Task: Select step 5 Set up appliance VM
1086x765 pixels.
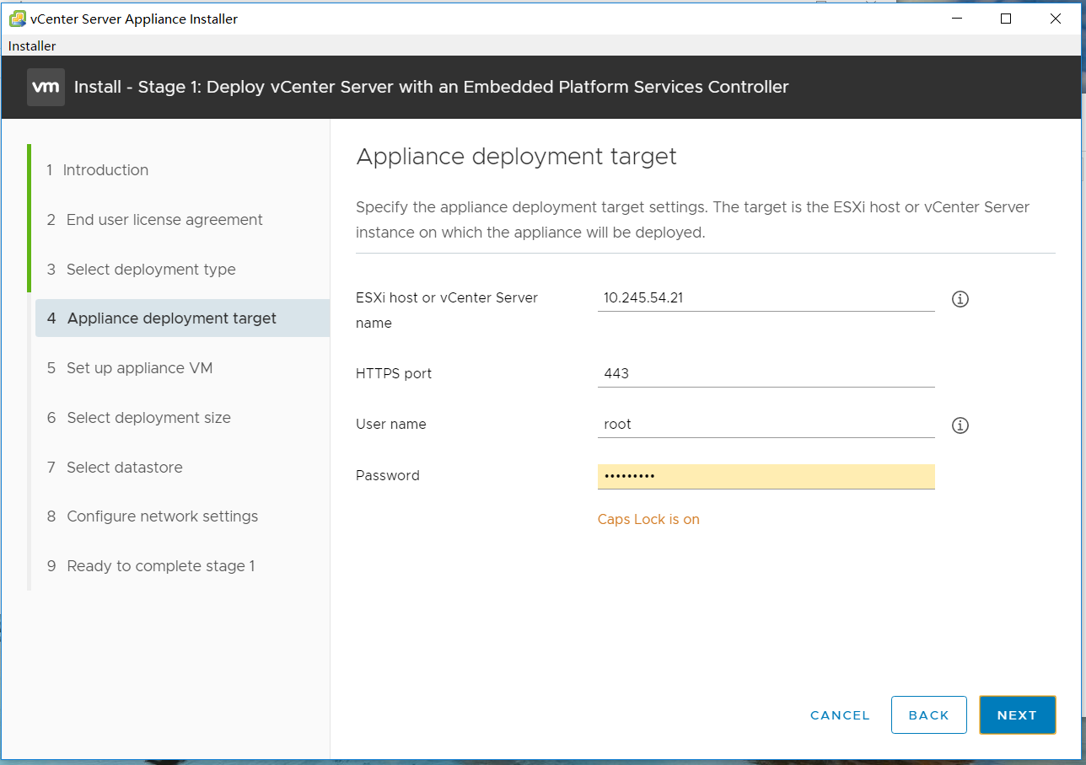Action: coord(130,368)
